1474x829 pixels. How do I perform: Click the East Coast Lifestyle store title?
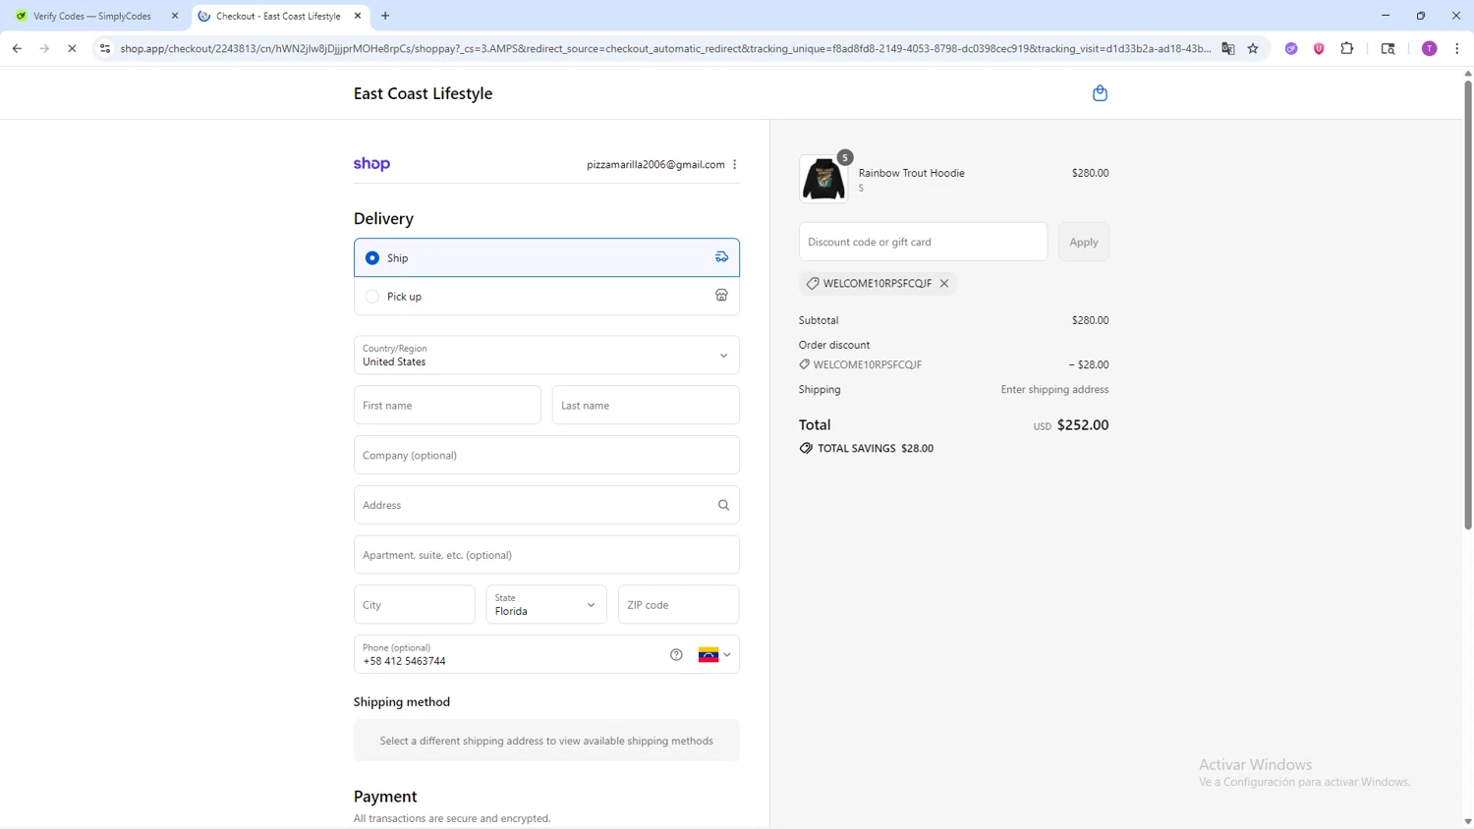click(x=424, y=93)
